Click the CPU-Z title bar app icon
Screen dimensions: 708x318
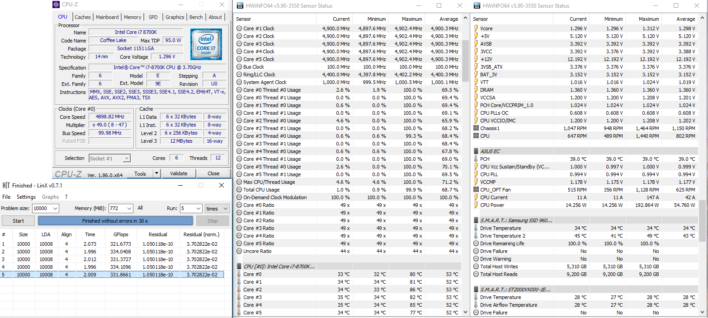(56, 5)
